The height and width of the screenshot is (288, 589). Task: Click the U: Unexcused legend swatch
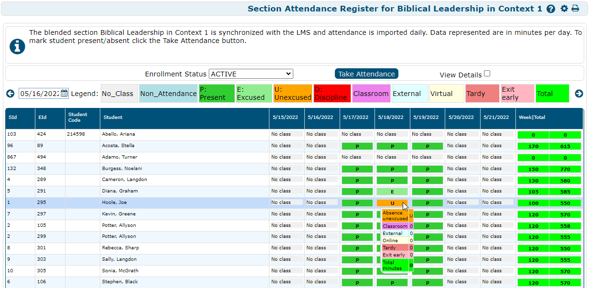tap(293, 93)
